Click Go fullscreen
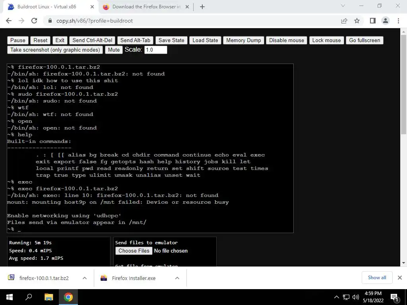The height and width of the screenshot is (305, 407). point(364,40)
